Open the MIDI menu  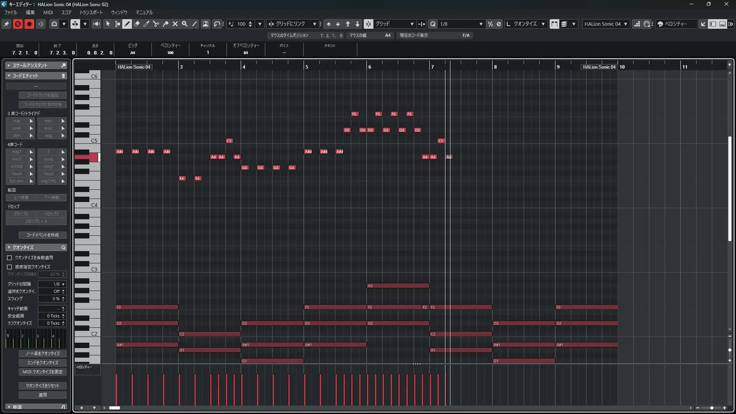coord(48,12)
